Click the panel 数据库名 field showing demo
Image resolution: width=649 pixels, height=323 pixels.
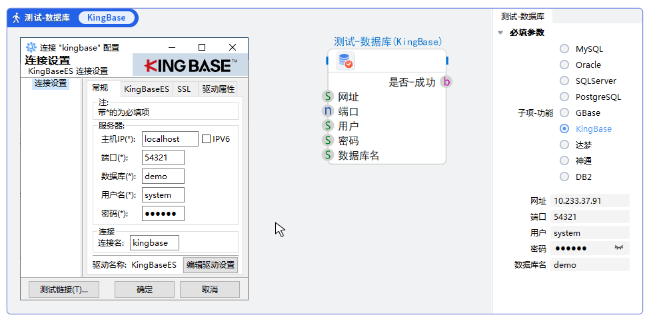590,264
